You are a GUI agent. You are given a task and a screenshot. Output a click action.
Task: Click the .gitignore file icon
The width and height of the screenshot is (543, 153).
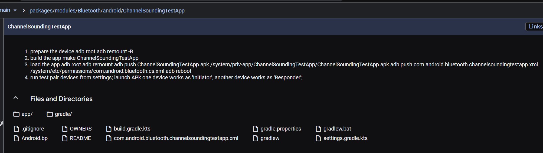[16, 129]
